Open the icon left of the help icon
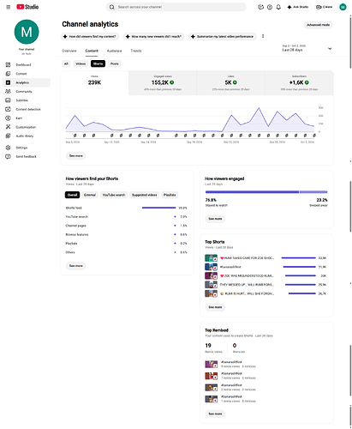Viewport: 352px width, 429px height. point(260,7)
